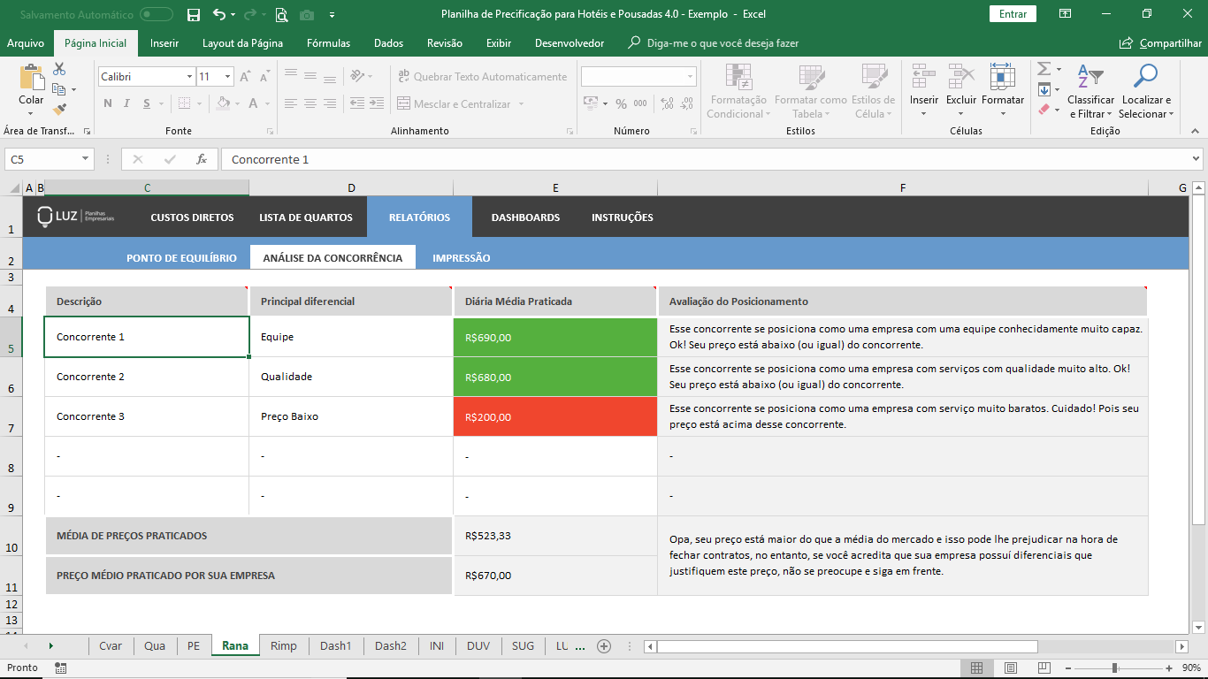Expand the Name Box dropdown arrow
The image size is (1208, 679).
click(86, 159)
